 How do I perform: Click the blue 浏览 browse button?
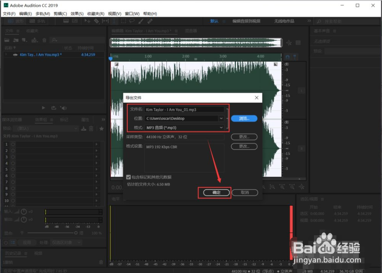click(244, 118)
